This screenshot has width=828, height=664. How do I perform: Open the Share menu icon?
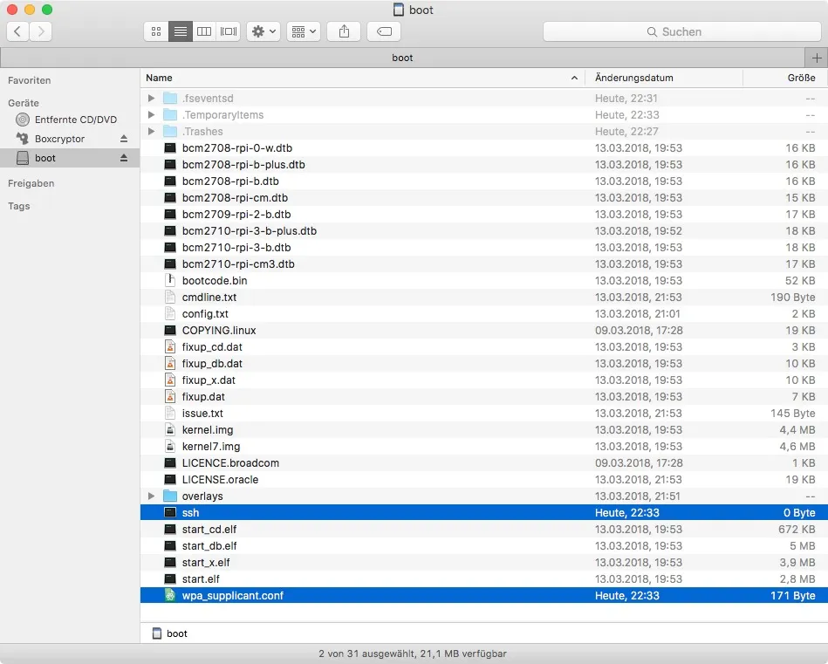click(343, 31)
